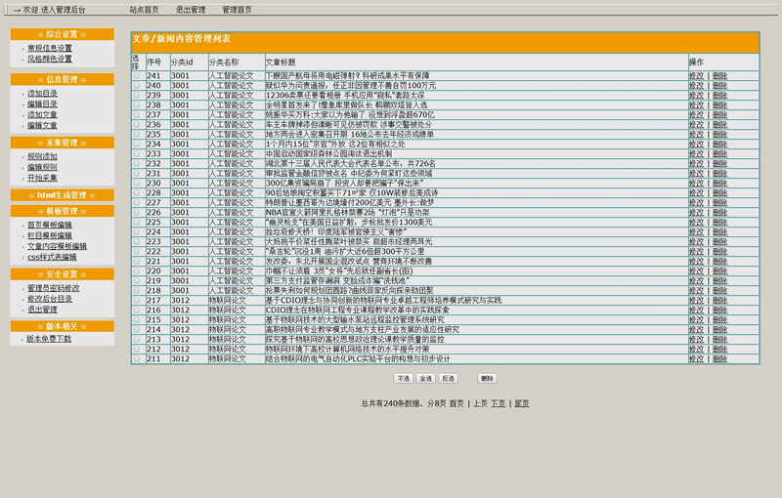This screenshot has height=498, width=782.
Task: Click 退出管理 in the top bar
Action: click(190, 9)
